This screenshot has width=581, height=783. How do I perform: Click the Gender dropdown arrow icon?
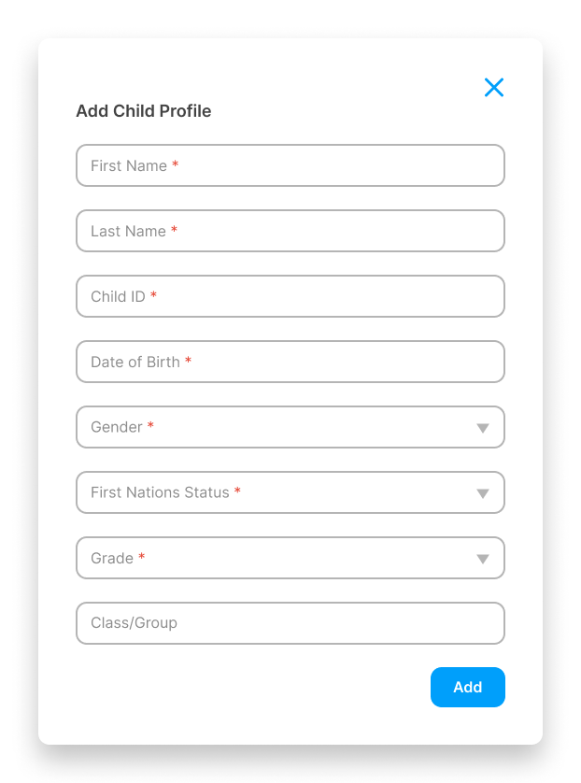point(483,427)
